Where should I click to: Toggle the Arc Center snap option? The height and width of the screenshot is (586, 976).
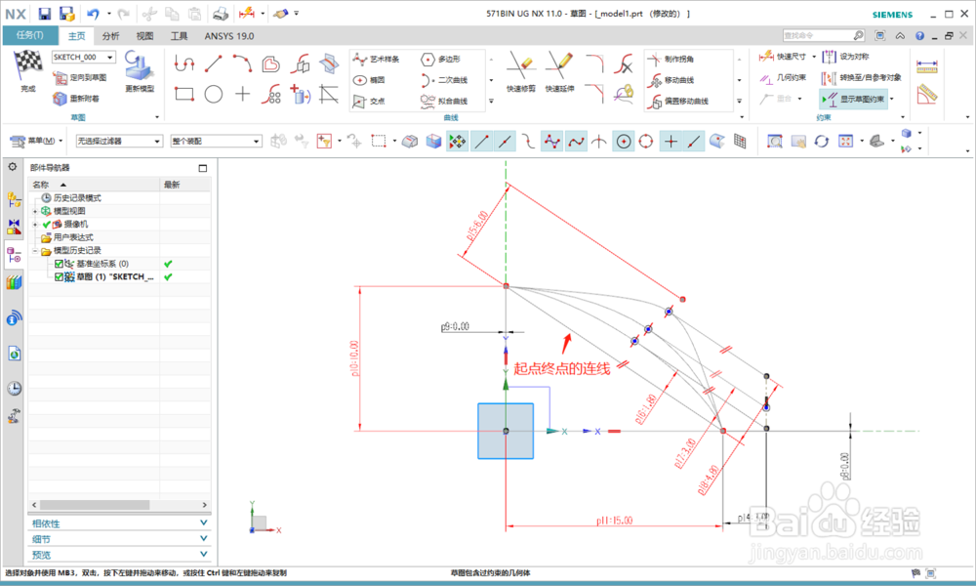point(624,142)
